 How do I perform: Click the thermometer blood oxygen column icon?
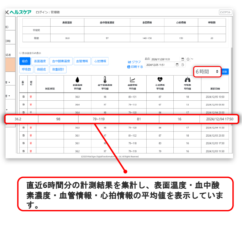click(x=105, y=79)
